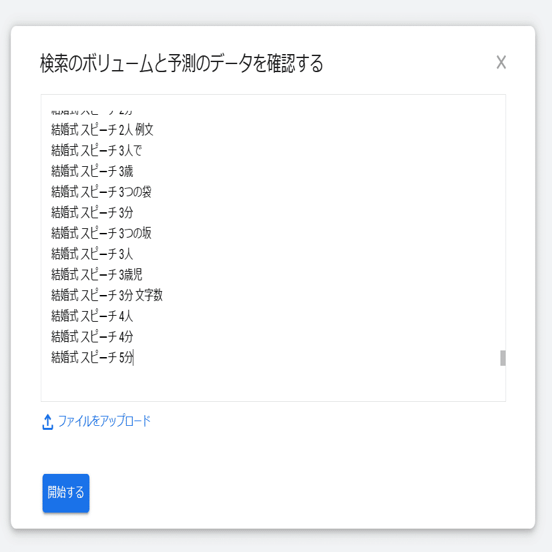Place cursor on line ending in 3人
The image size is (552, 552).
[93, 254]
